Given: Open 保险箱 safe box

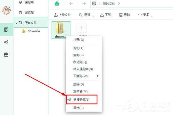Looking at the screenshot, I should point(27,2).
